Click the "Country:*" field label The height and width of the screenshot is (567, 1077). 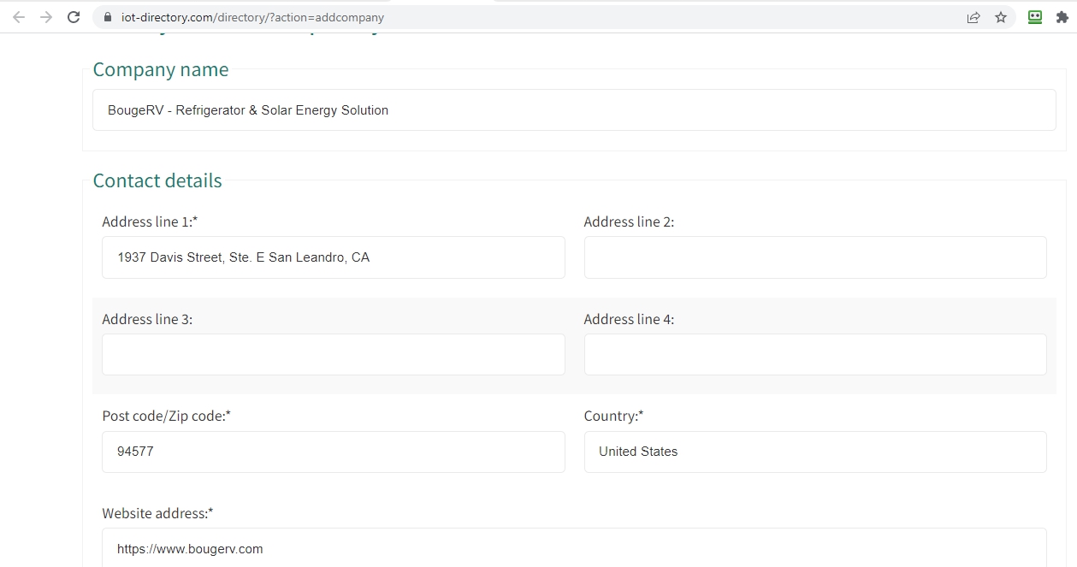pos(613,416)
